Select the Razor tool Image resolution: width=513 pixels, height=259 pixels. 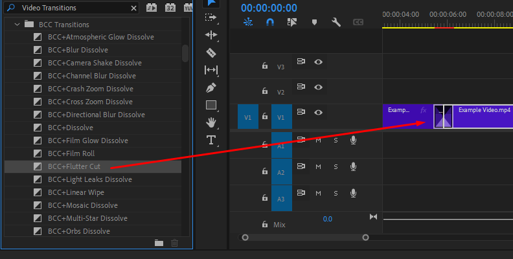pyautogui.click(x=211, y=52)
